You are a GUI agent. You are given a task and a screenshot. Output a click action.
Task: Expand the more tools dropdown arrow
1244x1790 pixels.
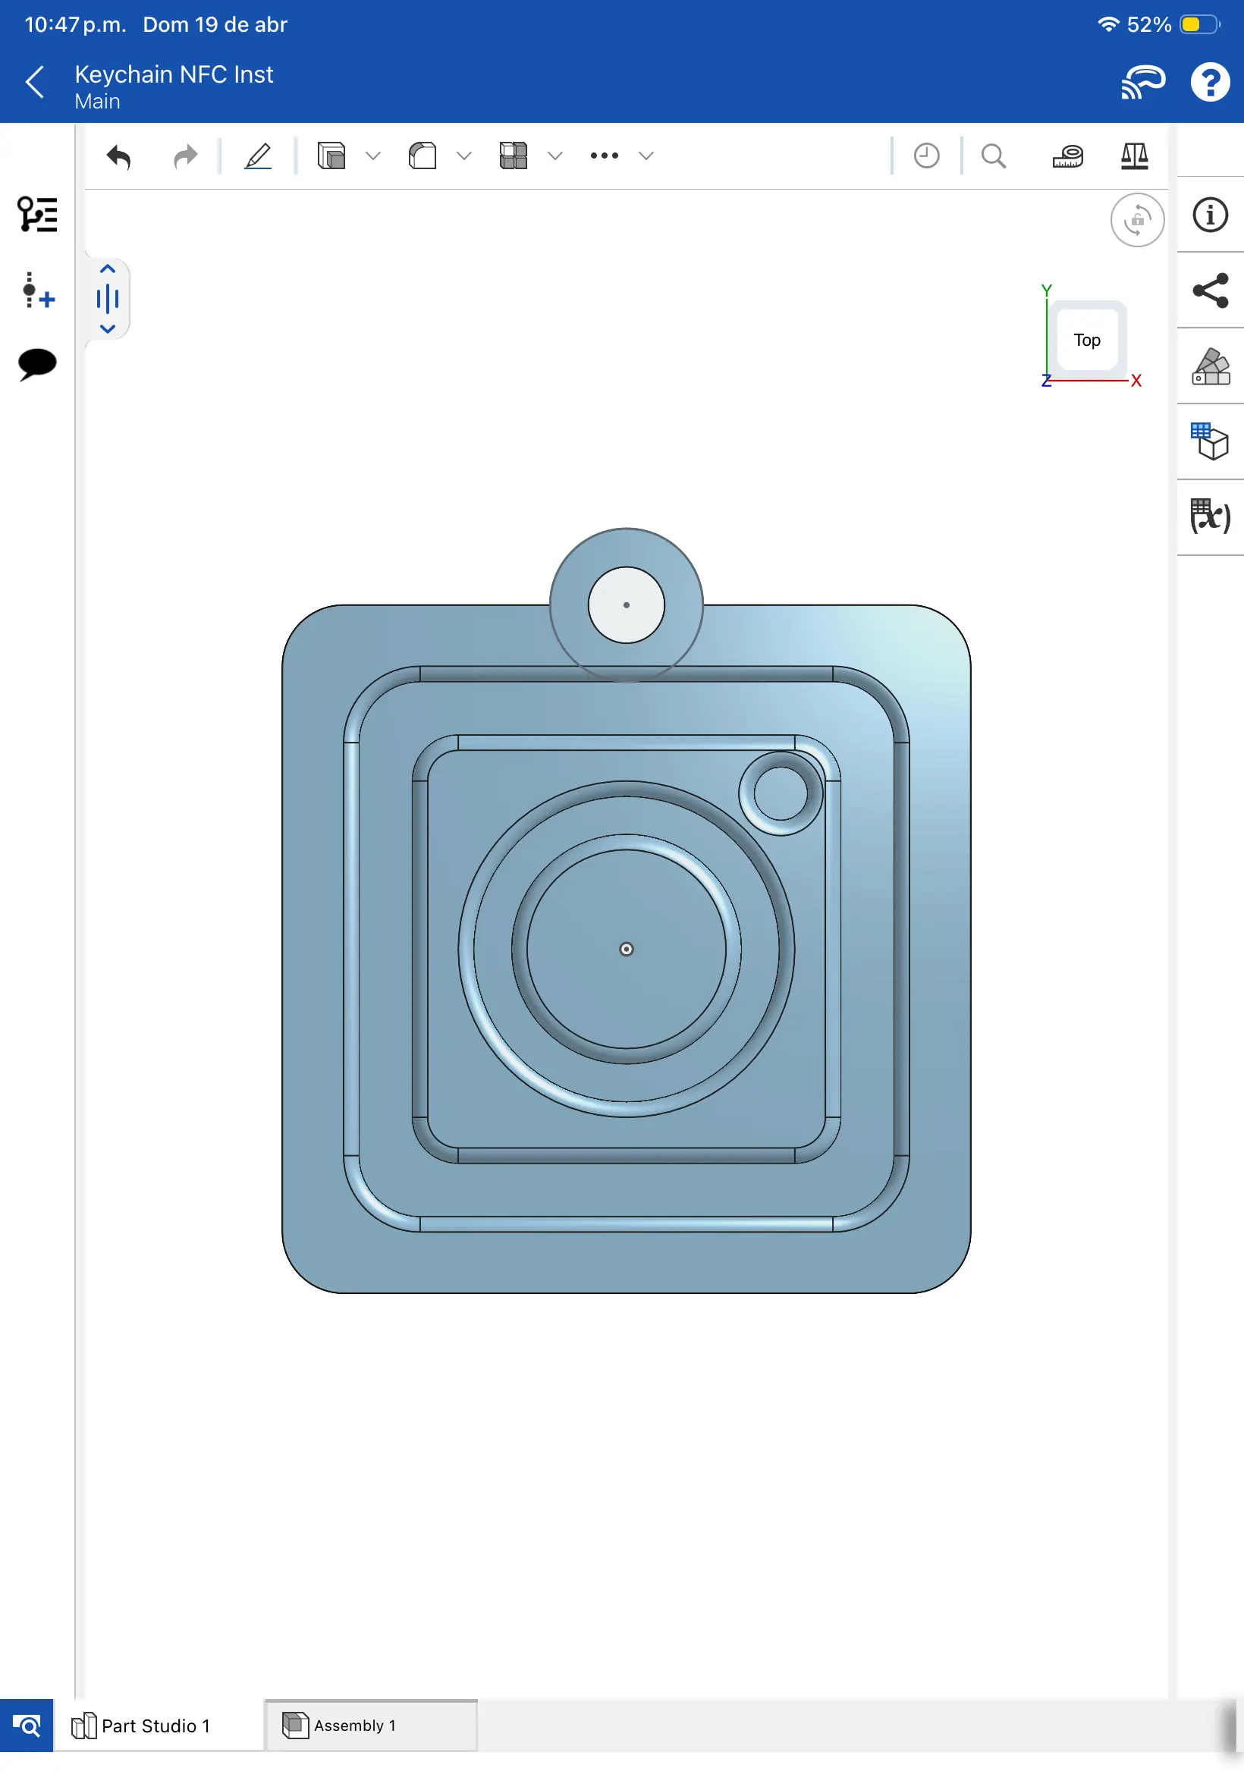pos(646,155)
